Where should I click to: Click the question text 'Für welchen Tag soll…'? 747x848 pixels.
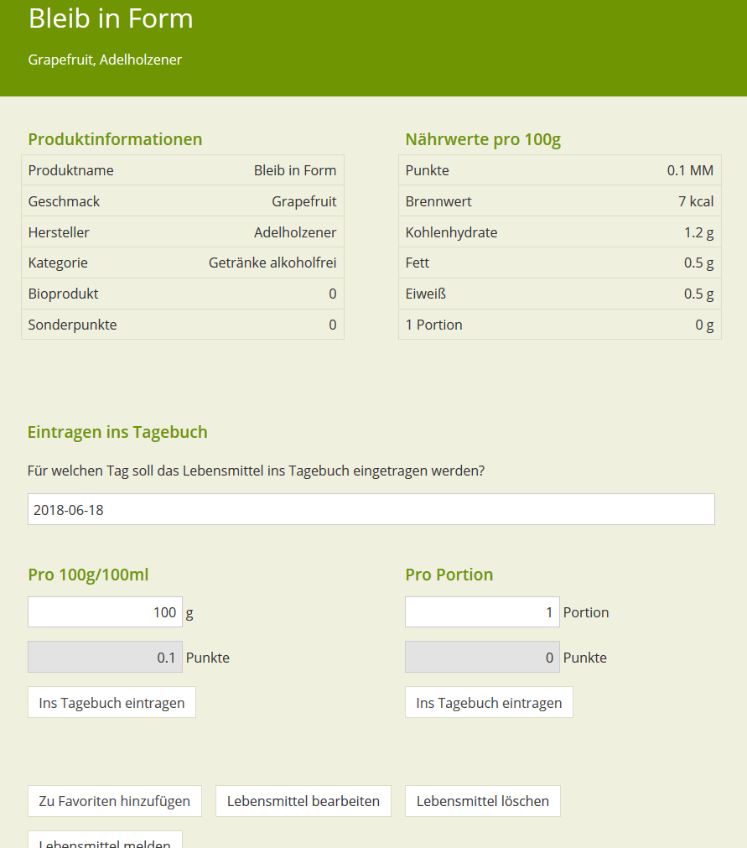coord(257,471)
